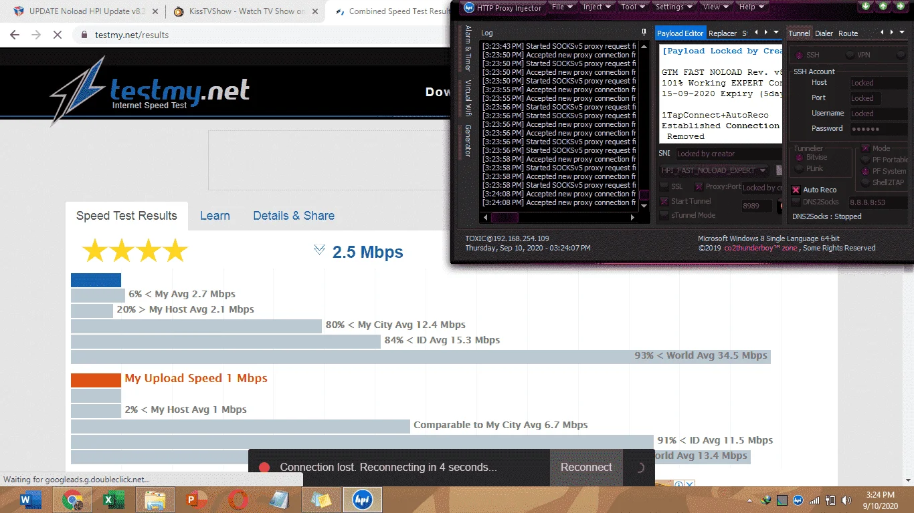The image size is (914, 513).
Task: Toggle the SSL checkbox
Action: pos(664,187)
